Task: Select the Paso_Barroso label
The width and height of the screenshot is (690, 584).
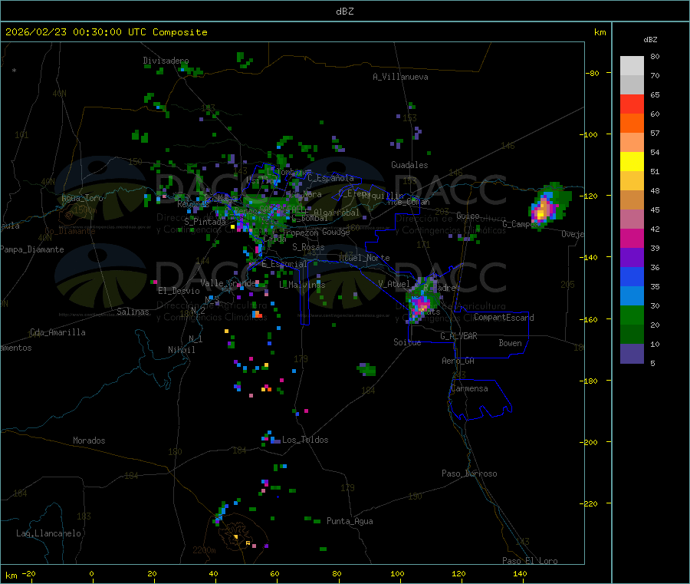Action: tap(469, 473)
